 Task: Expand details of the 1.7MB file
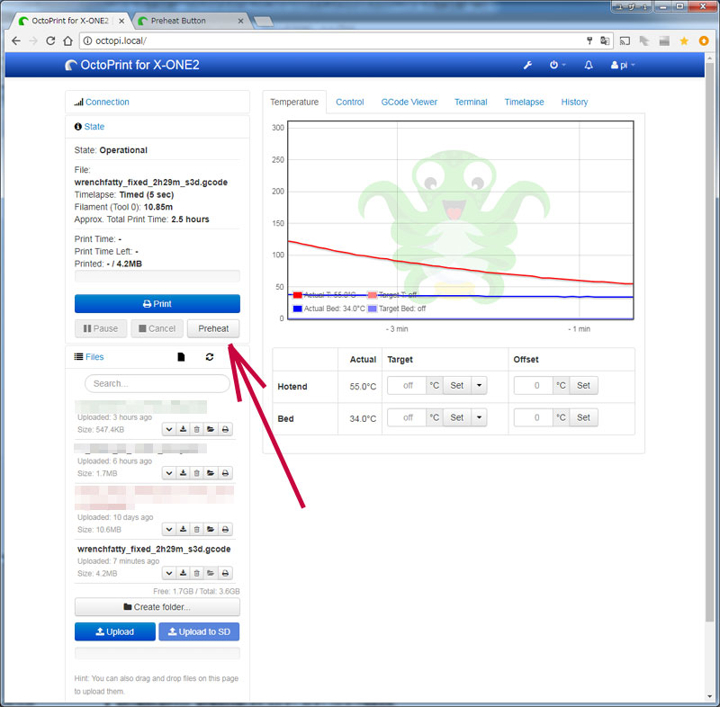[169, 473]
